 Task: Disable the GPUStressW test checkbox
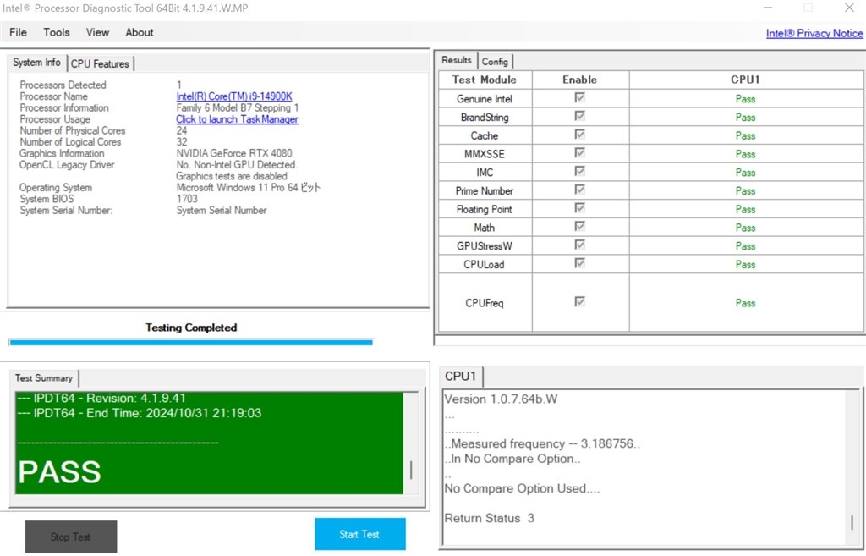(580, 245)
